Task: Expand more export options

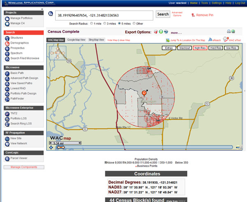Action: (176, 32)
